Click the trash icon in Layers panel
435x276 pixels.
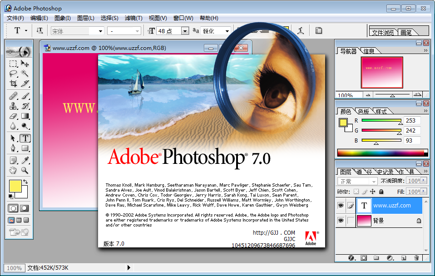416,258
